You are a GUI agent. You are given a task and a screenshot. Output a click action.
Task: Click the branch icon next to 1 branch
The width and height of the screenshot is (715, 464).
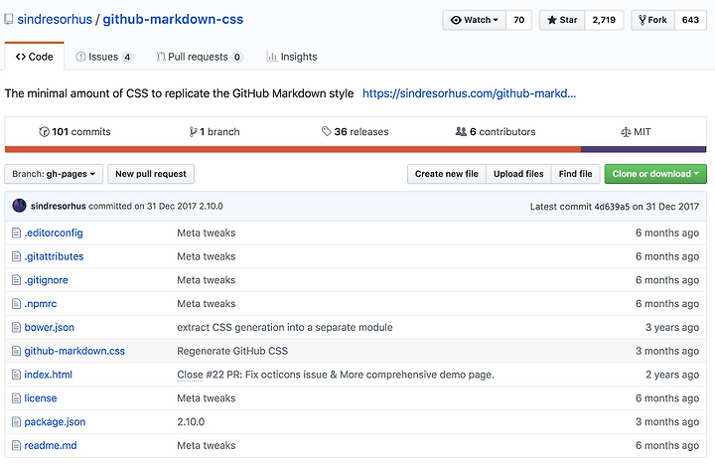coord(194,132)
